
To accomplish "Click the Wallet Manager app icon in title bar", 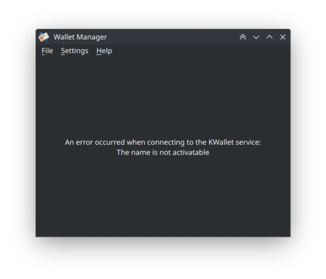I will (x=44, y=37).
